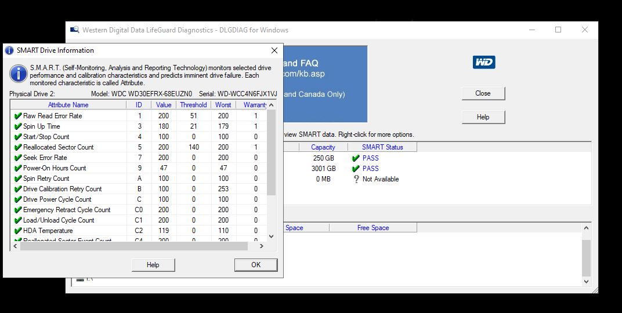The width and height of the screenshot is (622, 313).
Task: Click the WD logo icon
Action: [484, 63]
